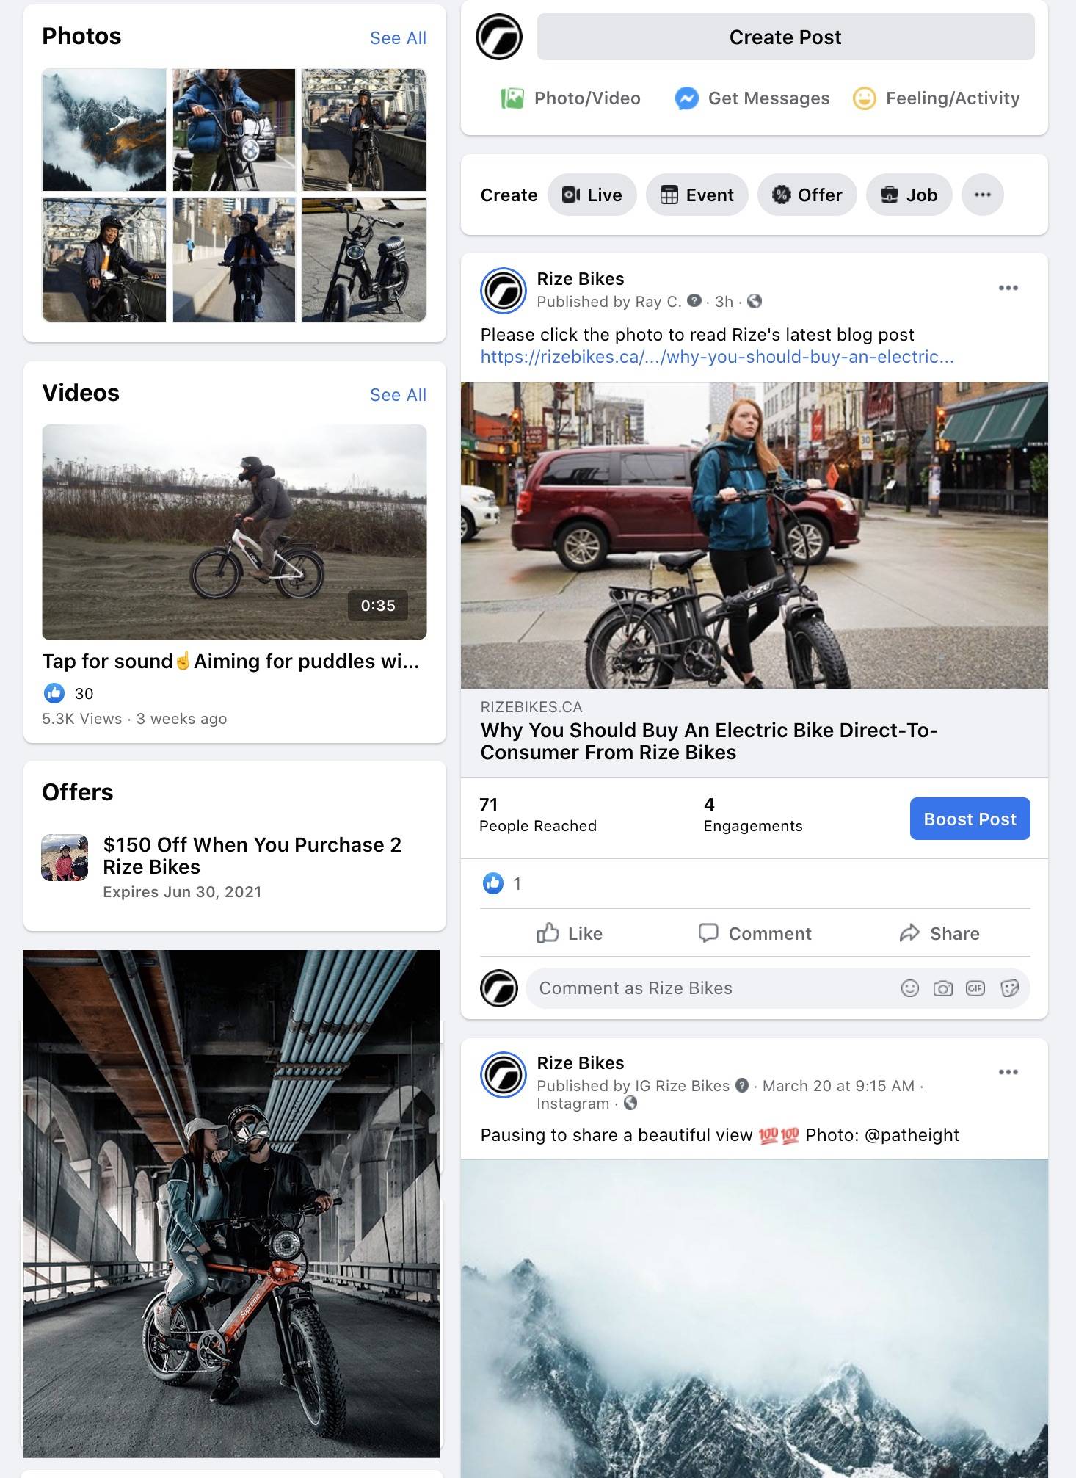Click the Rize Bikes avatar beside Create Post

(x=499, y=37)
